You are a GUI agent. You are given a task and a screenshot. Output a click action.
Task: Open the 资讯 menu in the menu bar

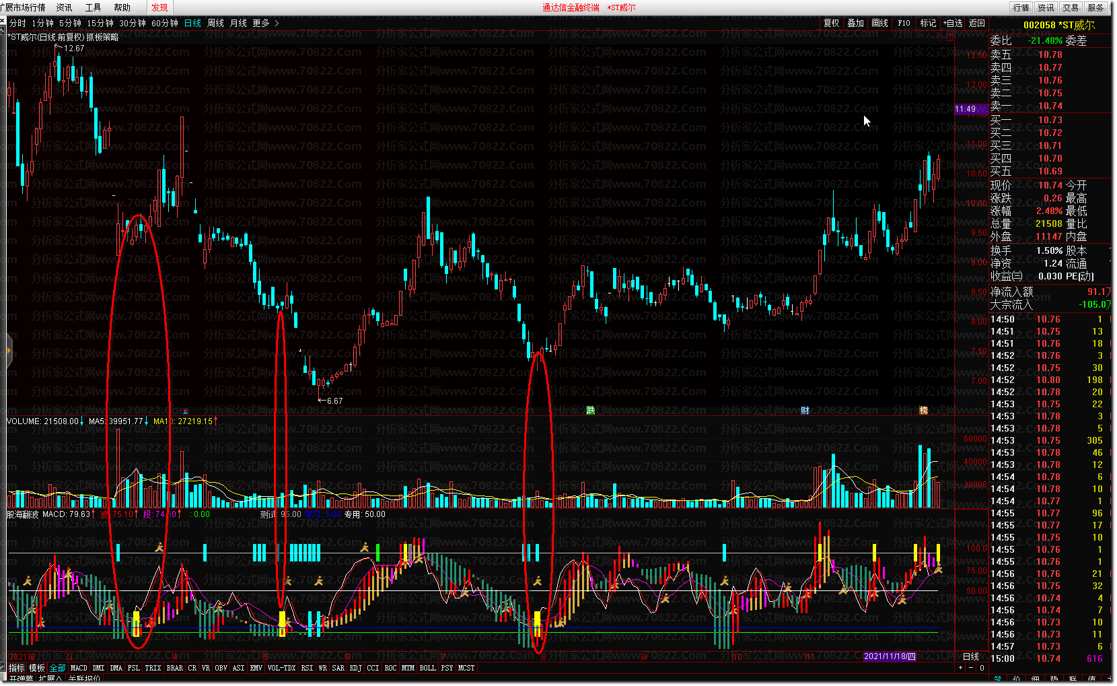[x=65, y=7]
